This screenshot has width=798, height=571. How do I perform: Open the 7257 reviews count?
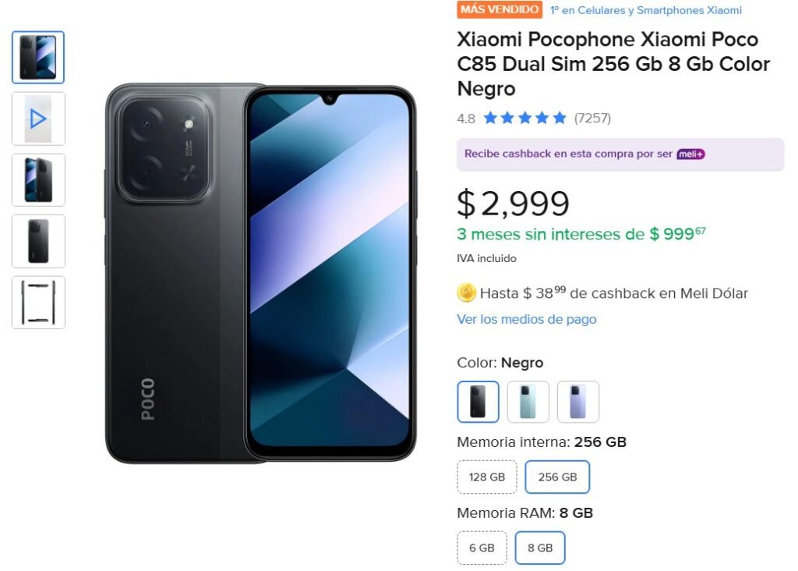click(x=591, y=118)
